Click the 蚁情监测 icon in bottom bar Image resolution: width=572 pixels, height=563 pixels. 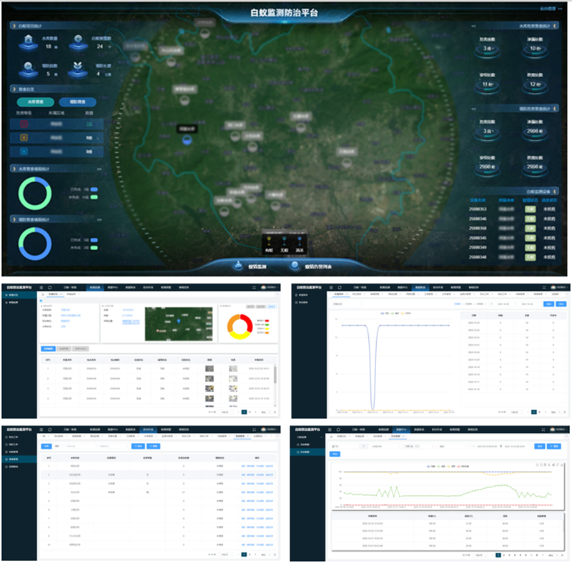point(237,266)
